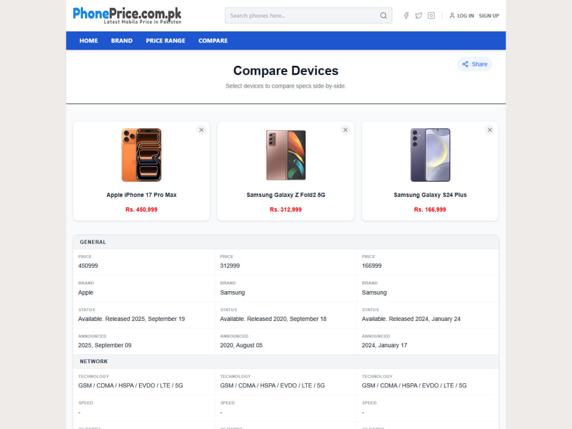Click the Apple brand value

click(x=86, y=292)
